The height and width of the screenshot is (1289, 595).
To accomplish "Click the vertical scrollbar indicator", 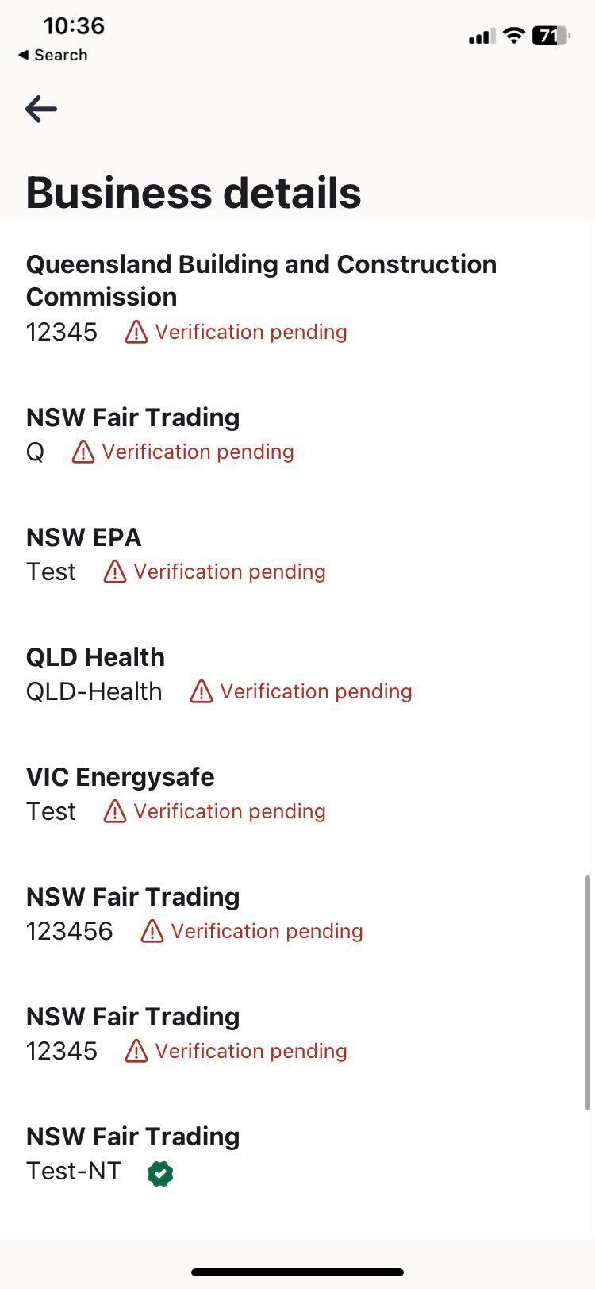I will (587, 992).
